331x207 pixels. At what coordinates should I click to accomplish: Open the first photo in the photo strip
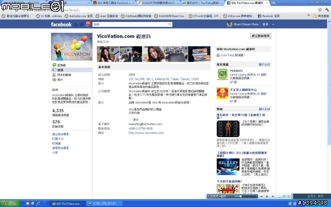tap(108, 54)
